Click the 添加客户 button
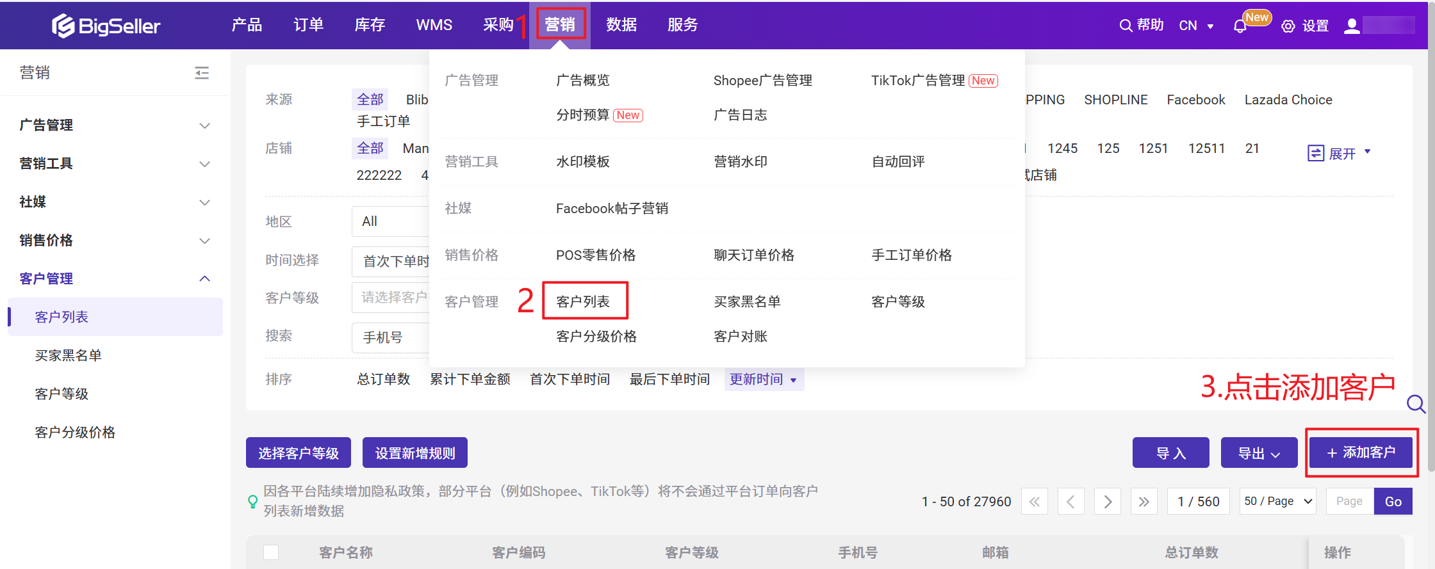This screenshot has height=569, width=1435. coord(1361,453)
